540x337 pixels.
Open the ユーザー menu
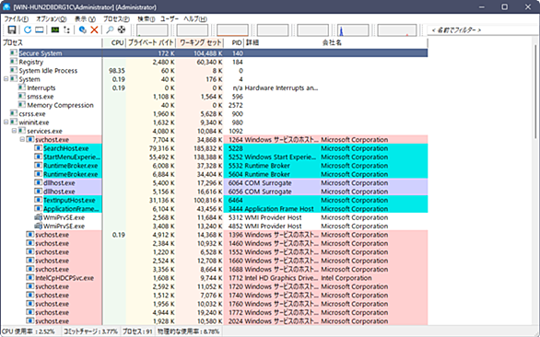[x=170, y=19]
